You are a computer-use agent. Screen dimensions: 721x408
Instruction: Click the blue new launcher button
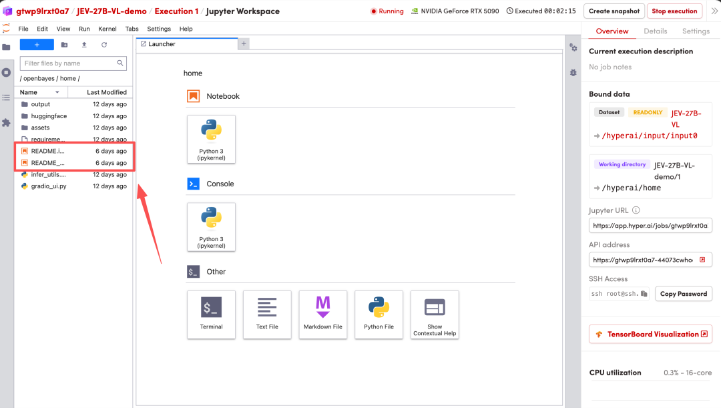coord(37,45)
